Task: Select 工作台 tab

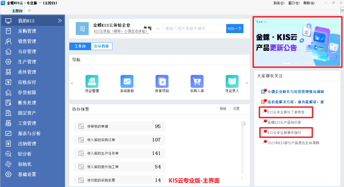Action: 80,46
